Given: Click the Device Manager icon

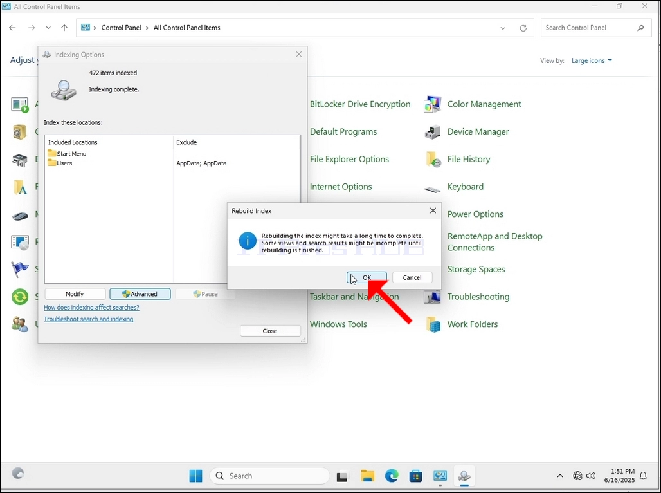Looking at the screenshot, I should click(433, 132).
